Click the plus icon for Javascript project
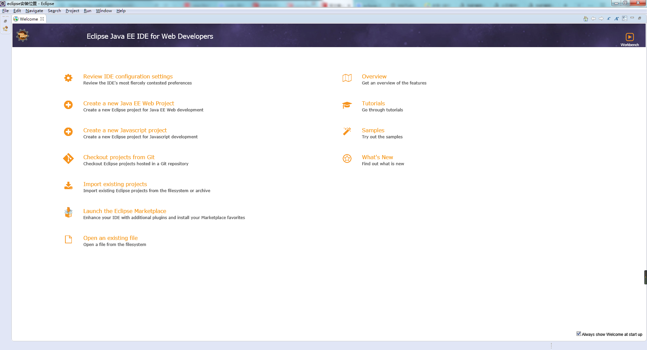 pos(68,132)
